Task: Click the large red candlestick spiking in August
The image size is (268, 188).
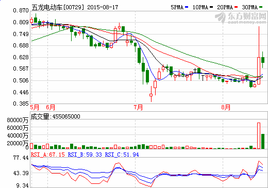Action: (x=259, y=71)
